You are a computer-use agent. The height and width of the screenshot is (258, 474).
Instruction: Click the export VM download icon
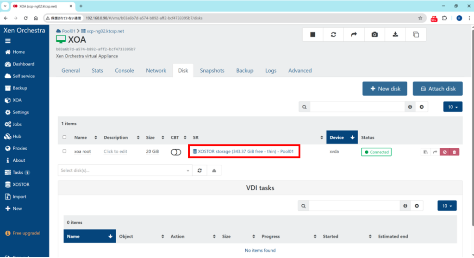click(x=395, y=35)
